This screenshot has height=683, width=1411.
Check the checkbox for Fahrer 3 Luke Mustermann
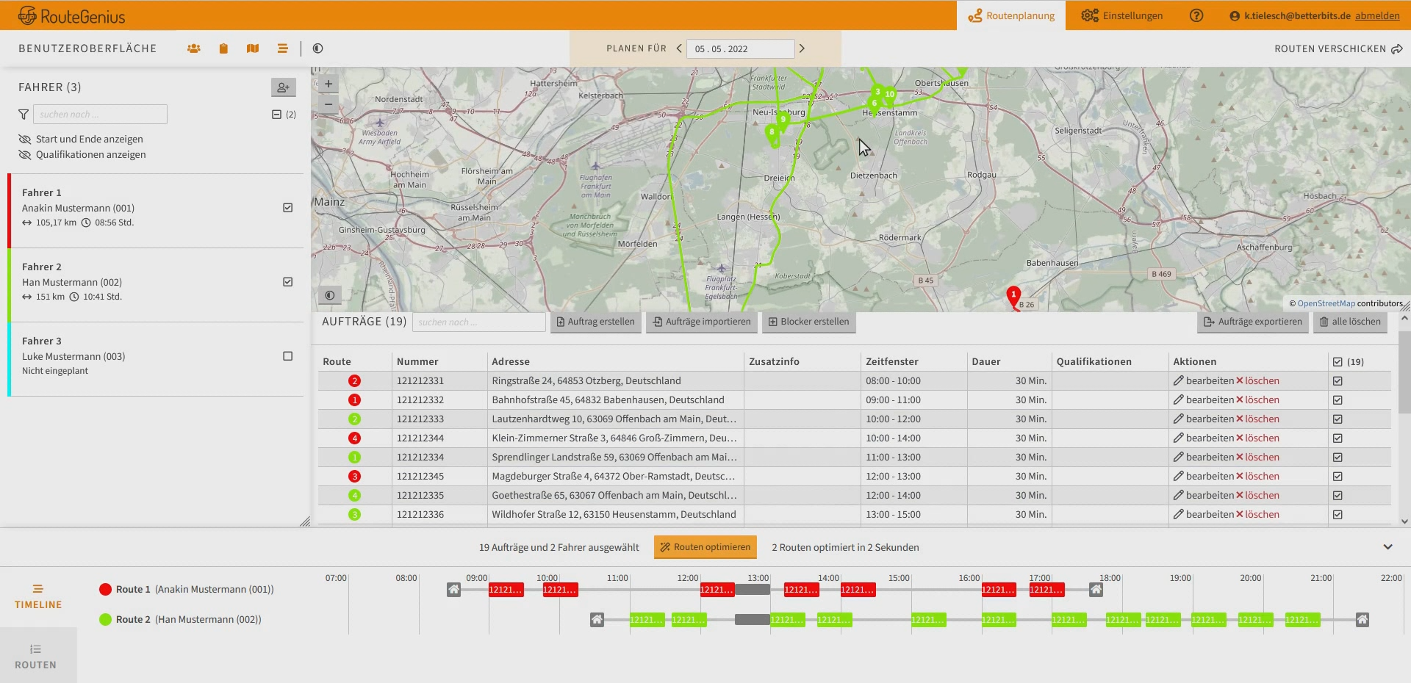tap(287, 355)
